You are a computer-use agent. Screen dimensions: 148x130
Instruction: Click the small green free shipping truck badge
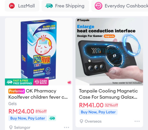[52, 118]
